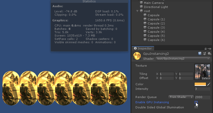Click the Batches: 8 statistic
The image size is (213, 113).
(x=62, y=29)
